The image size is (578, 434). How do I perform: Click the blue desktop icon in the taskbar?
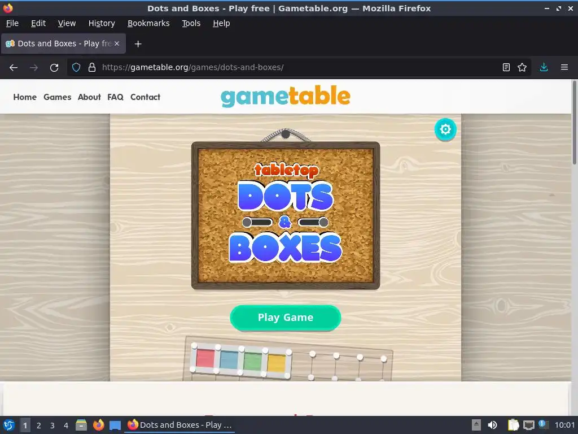pos(115,425)
